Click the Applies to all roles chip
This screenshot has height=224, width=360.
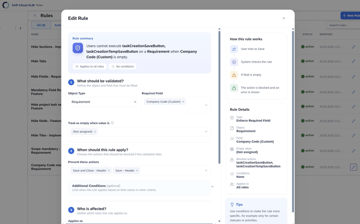pyautogui.click(x=90, y=67)
